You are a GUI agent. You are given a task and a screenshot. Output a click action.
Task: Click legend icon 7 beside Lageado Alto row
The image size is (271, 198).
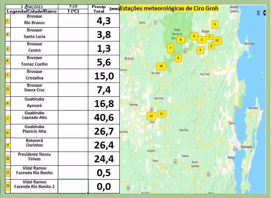click(7, 118)
